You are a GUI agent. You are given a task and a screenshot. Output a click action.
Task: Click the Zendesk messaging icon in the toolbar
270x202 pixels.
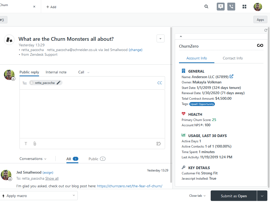[x=220, y=7]
